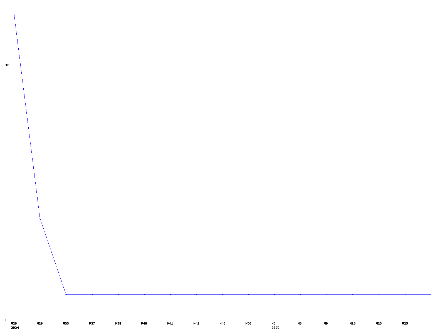Select the data point above W46
The image size is (445, 334).
[222, 294]
